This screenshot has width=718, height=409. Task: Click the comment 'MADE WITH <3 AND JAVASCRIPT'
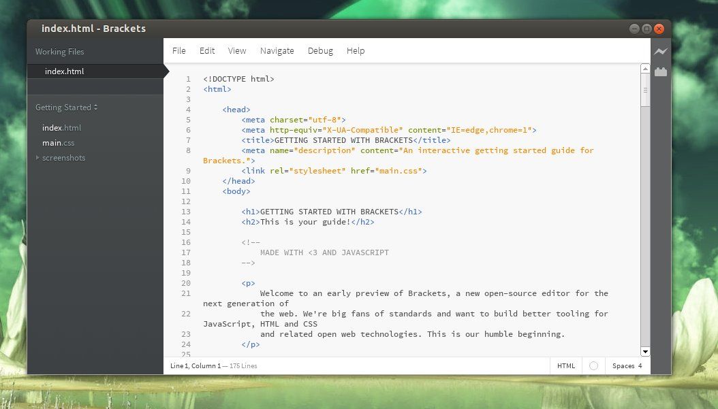pyautogui.click(x=324, y=252)
